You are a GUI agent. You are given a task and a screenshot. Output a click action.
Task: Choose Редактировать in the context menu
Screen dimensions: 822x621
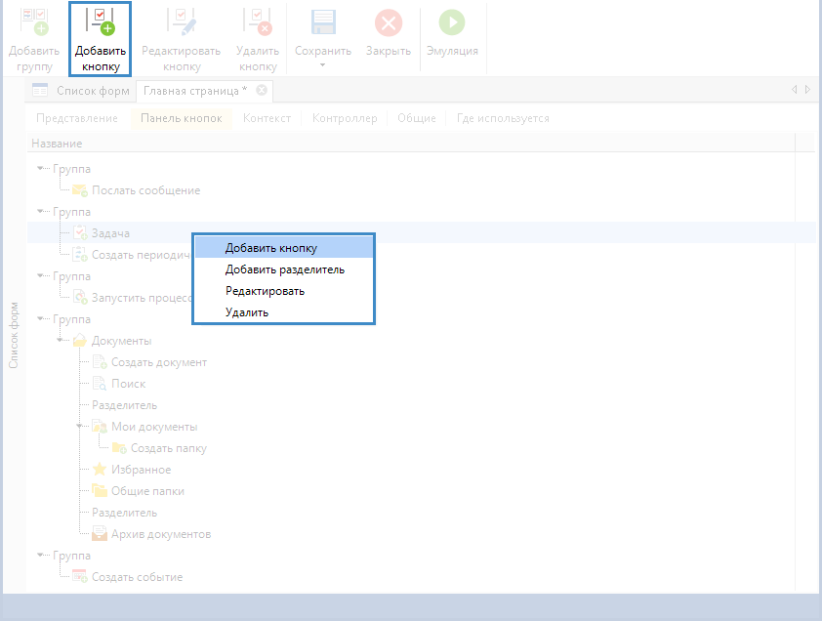[x=265, y=291]
